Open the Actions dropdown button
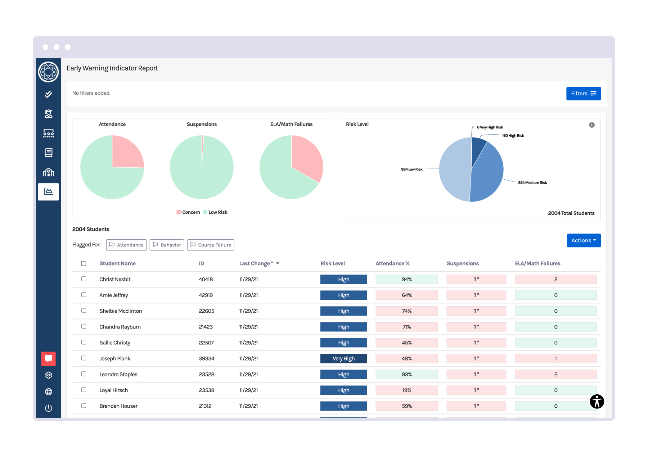The height and width of the screenshot is (457, 648). click(x=584, y=240)
